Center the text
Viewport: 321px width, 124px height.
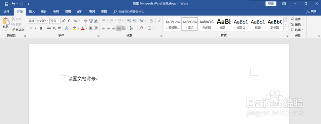108,28
